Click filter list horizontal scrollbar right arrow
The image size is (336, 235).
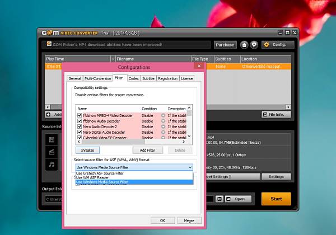point(184,142)
